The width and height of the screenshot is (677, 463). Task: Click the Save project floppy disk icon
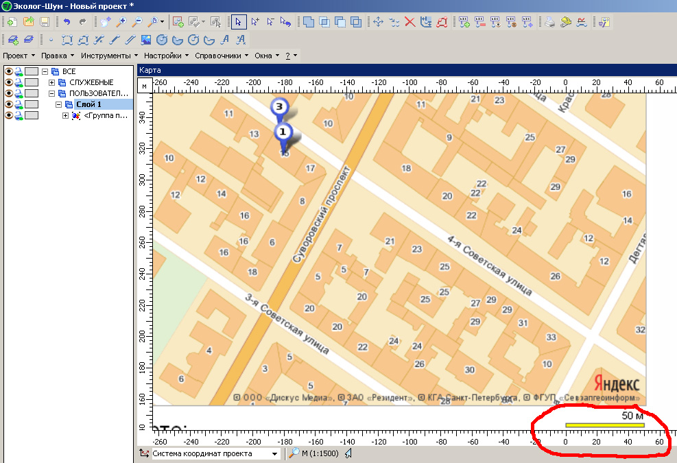(x=45, y=22)
